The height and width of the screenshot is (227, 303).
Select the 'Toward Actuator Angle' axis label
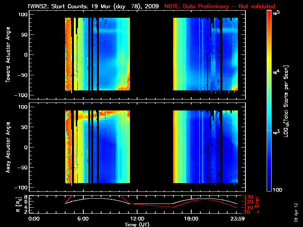[7, 54]
